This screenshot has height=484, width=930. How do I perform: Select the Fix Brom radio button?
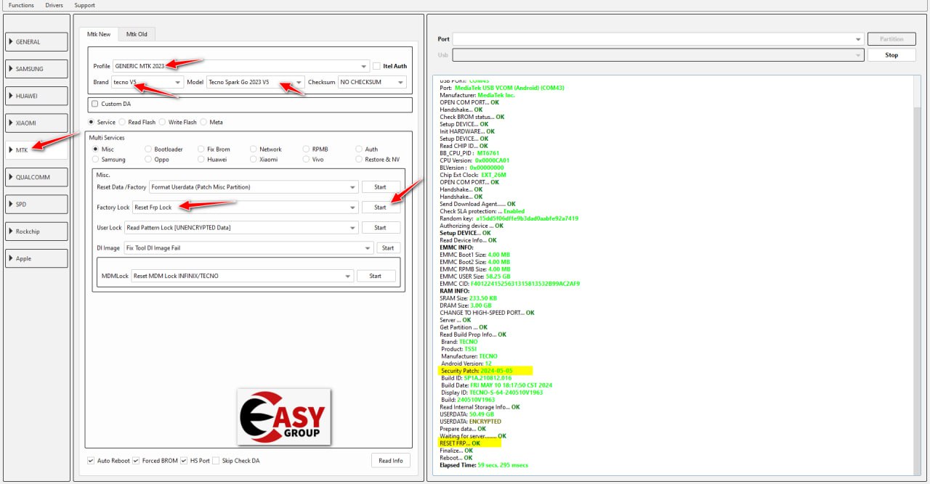(x=201, y=149)
